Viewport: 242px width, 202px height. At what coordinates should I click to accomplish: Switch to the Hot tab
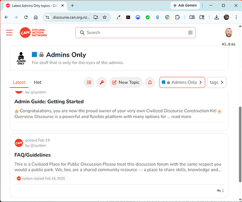[38, 82]
